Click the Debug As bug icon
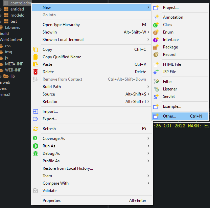The width and height of the screenshot is (210, 208). click(x=36, y=153)
